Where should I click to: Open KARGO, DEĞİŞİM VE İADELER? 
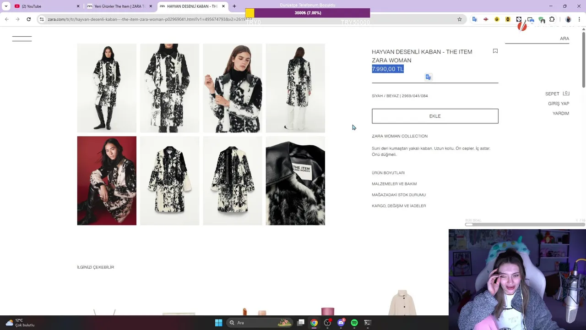click(x=399, y=206)
